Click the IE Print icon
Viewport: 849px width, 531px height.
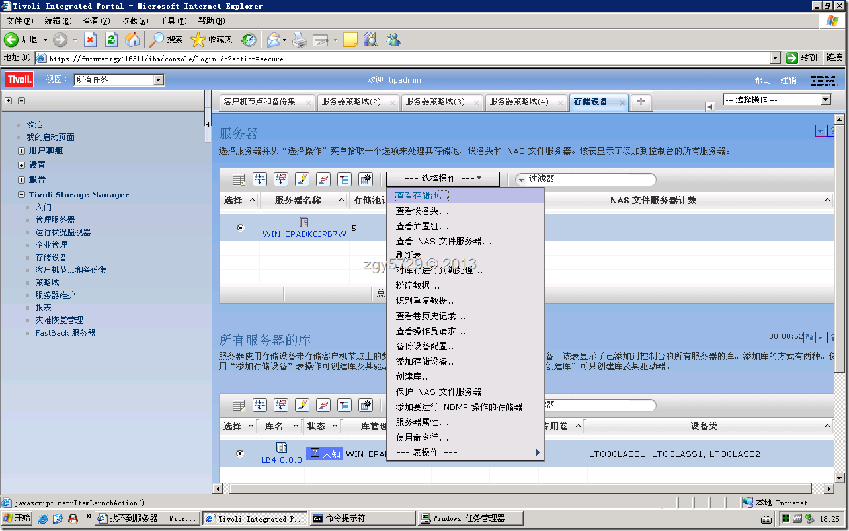300,40
